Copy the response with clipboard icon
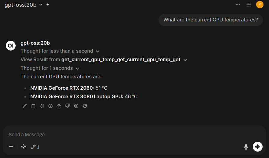 (33, 106)
